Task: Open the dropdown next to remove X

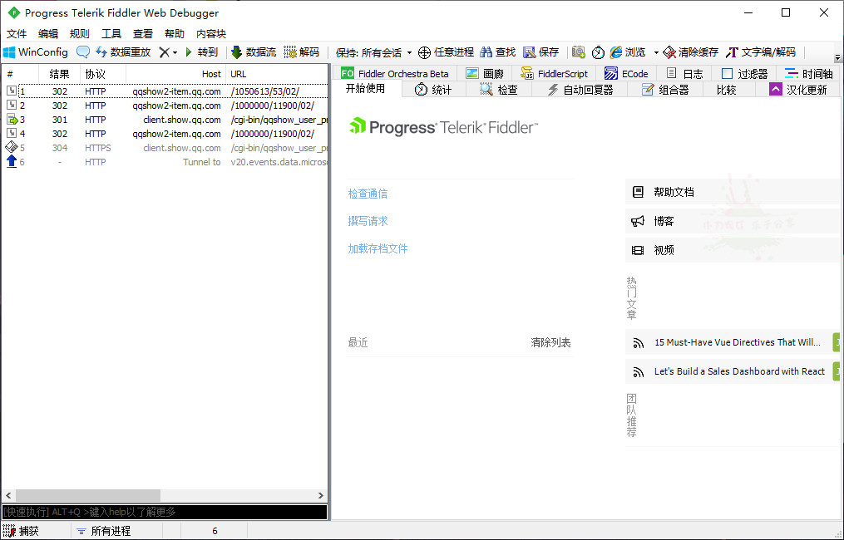Action: coord(175,52)
